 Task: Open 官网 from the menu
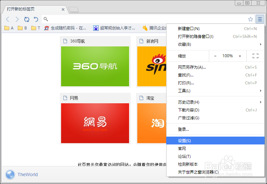coord(215,149)
